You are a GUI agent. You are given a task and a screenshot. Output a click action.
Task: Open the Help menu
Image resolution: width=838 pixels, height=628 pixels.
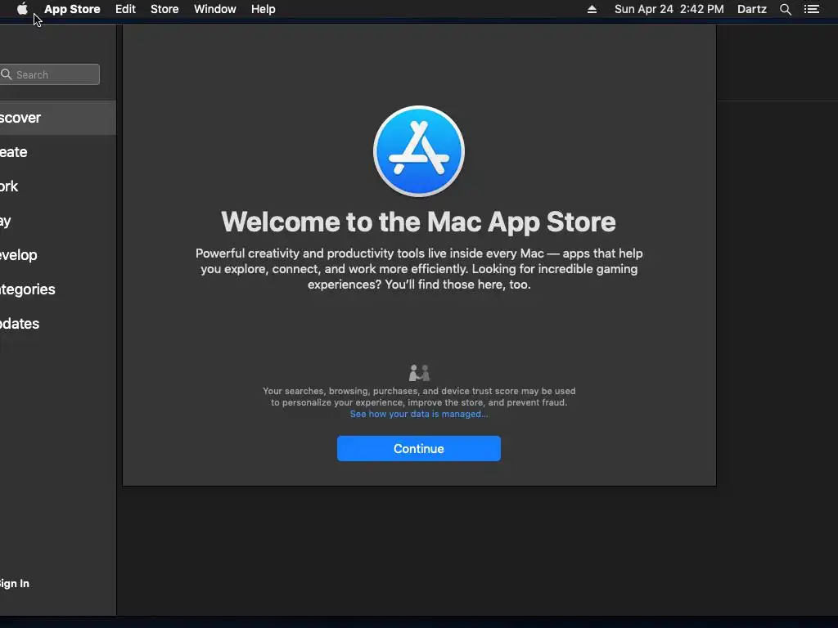[x=264, y=9]
